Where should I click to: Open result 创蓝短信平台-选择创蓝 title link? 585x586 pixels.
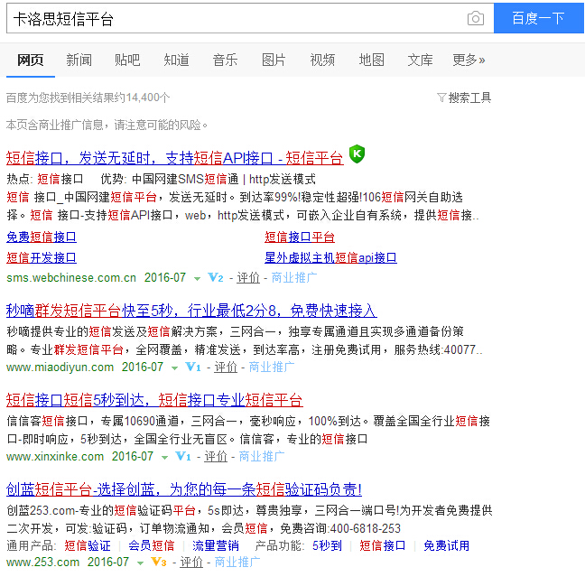point(184,489)
